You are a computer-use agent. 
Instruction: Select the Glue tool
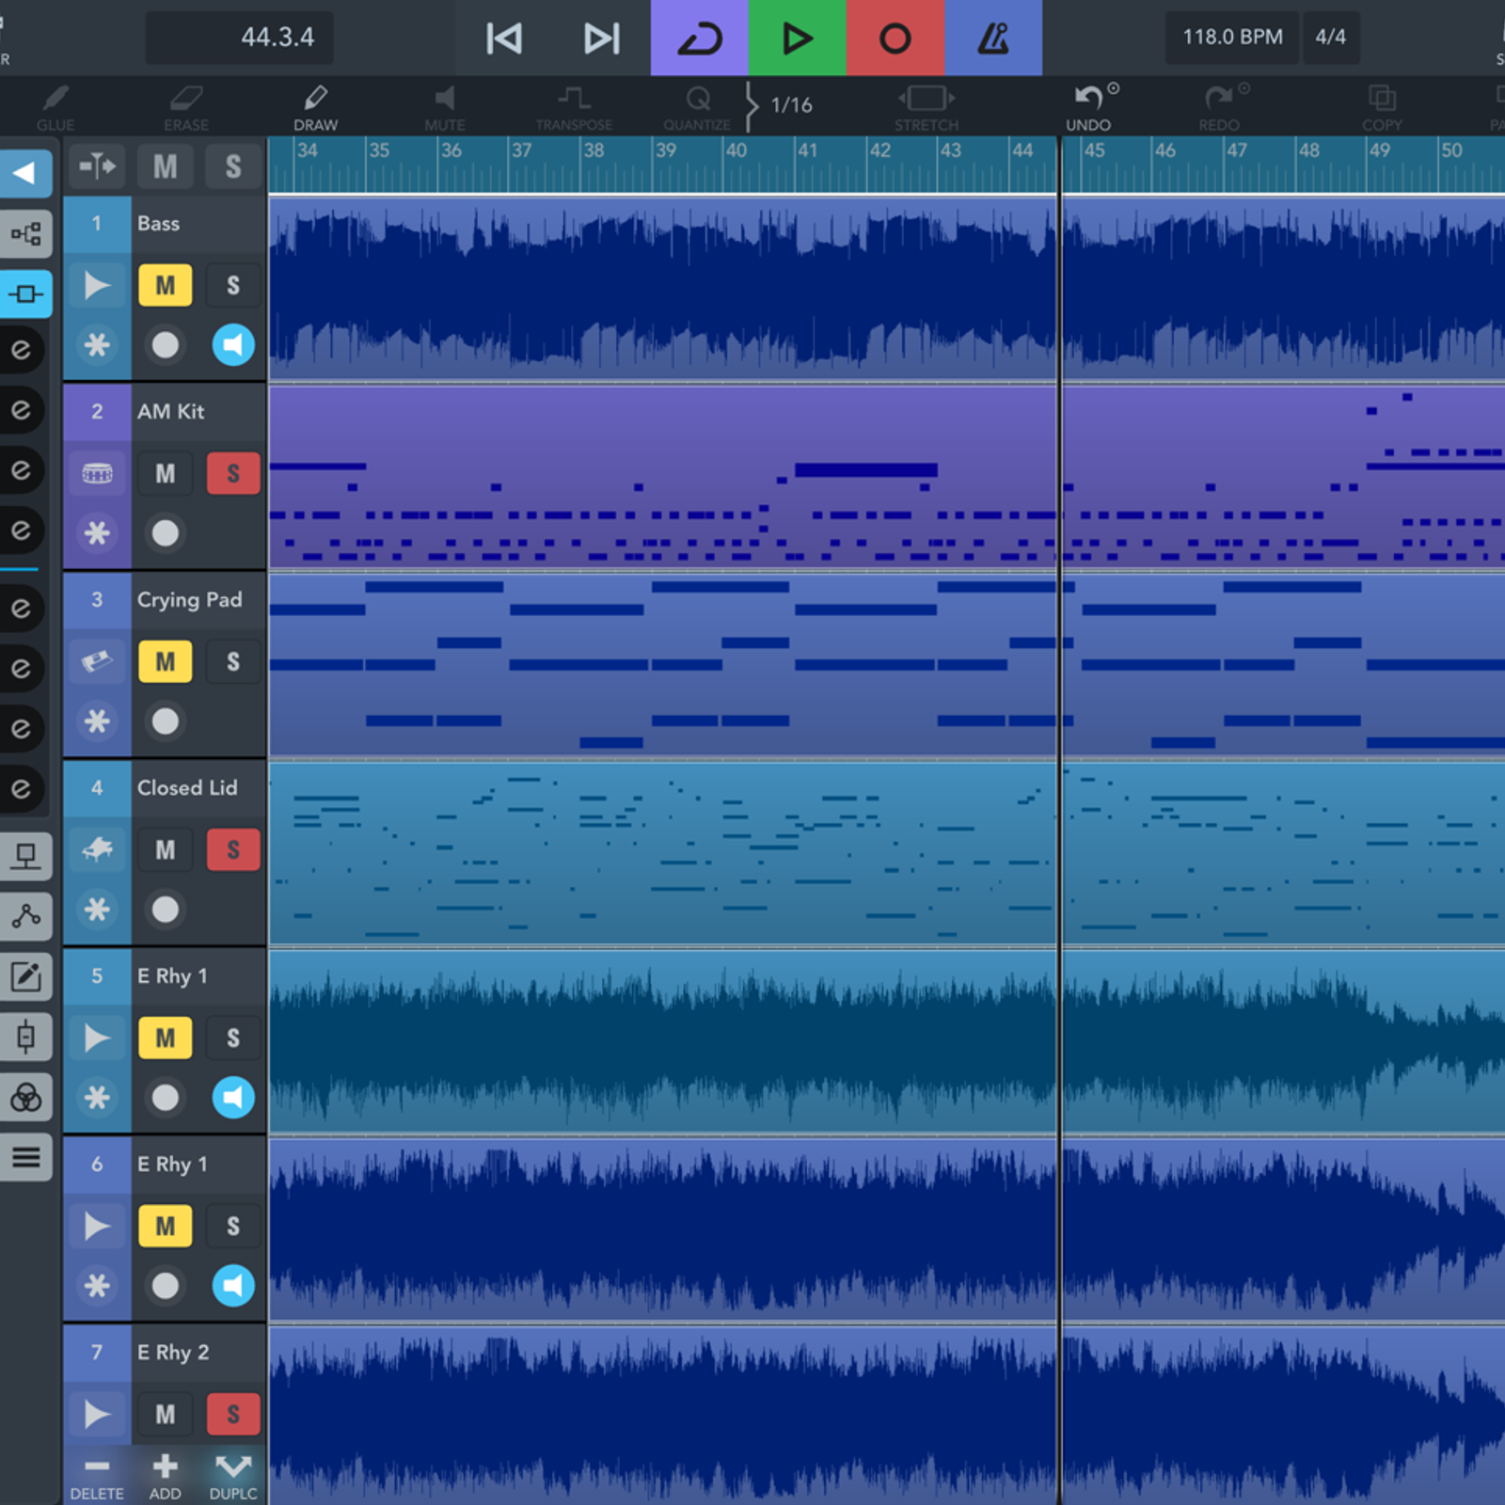pos(55,107)
